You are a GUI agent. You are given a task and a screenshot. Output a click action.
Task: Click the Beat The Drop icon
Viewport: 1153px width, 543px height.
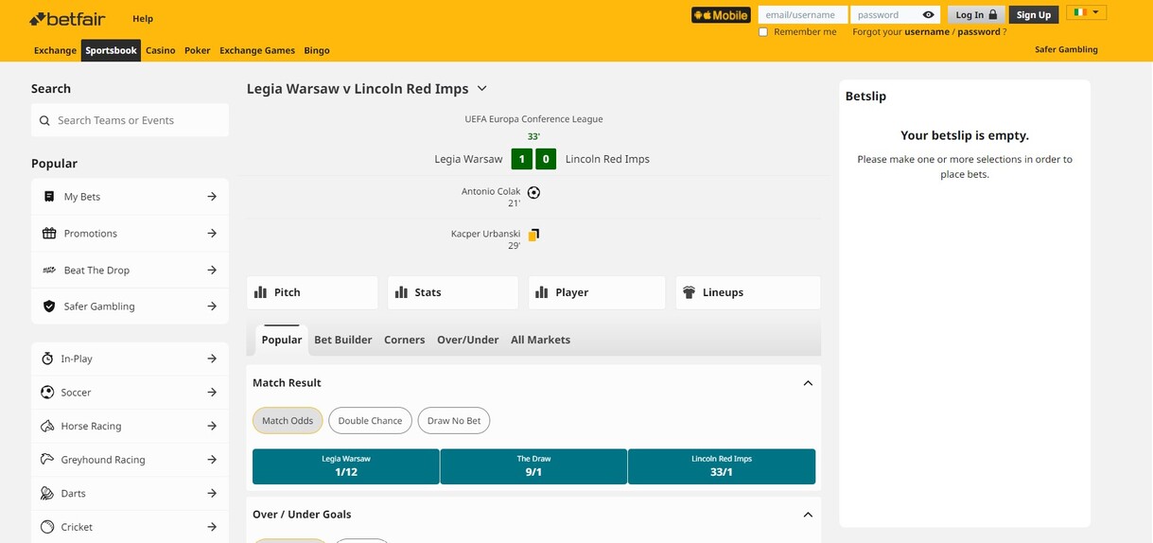[x=49, y=271]
